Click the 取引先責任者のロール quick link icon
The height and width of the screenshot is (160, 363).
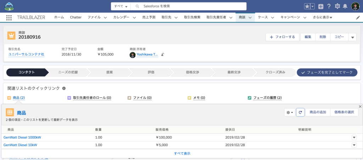[x=69, y=98]
